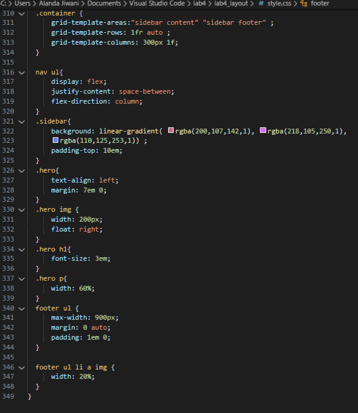The height and width of the screenshot is (413, 358).
Task: Click the "sidebar footer" string value
Action: click(234, 23)
